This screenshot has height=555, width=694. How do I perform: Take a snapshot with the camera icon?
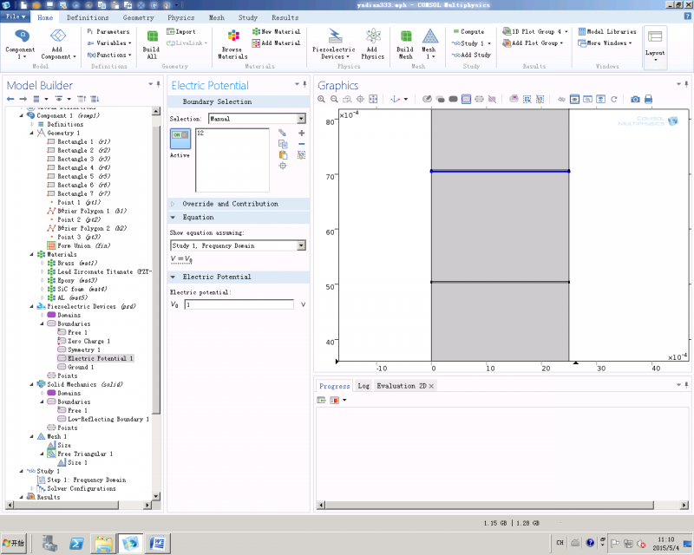point(635,100)
